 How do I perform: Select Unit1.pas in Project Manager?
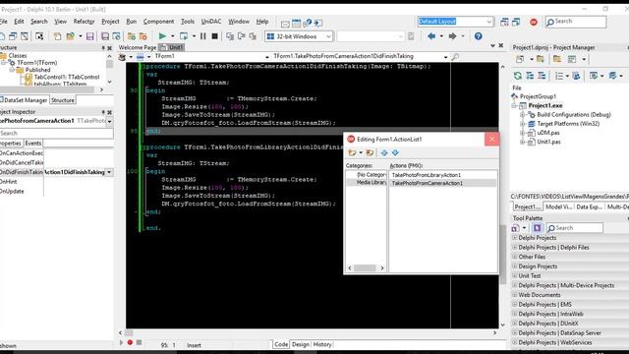point(548,142)
